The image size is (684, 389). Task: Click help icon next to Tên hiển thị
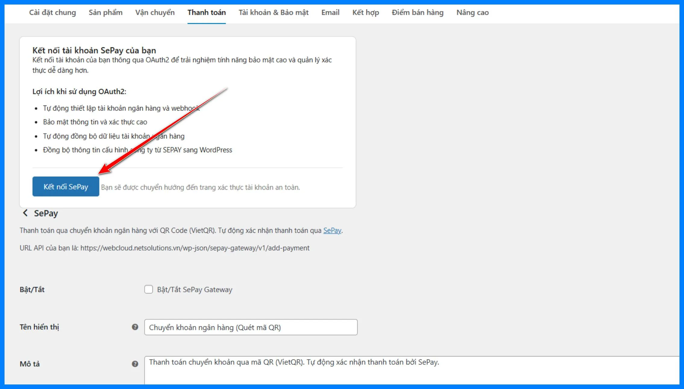(135, 327)
